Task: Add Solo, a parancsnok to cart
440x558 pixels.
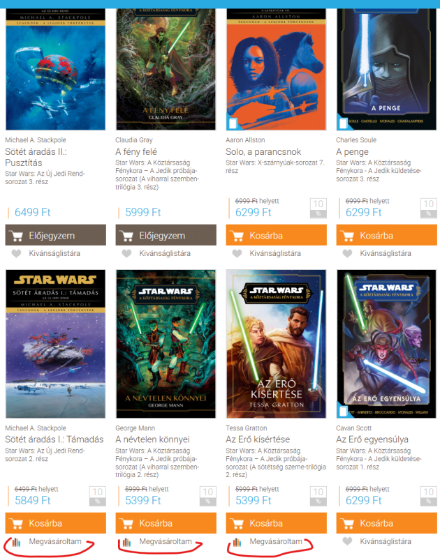Action: coord(276,235)
